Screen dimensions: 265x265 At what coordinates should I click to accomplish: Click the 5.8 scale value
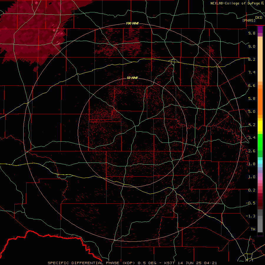pyautogui.click(x=252, y=99)
